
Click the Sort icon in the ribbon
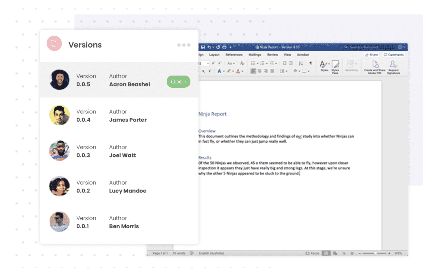click(x=301, y=64)
